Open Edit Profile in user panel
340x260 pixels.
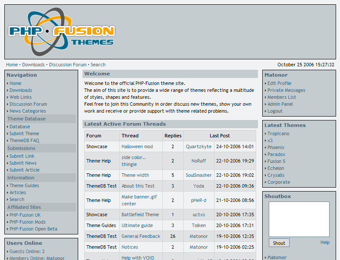pyautogui.click(x=279, y=83)
